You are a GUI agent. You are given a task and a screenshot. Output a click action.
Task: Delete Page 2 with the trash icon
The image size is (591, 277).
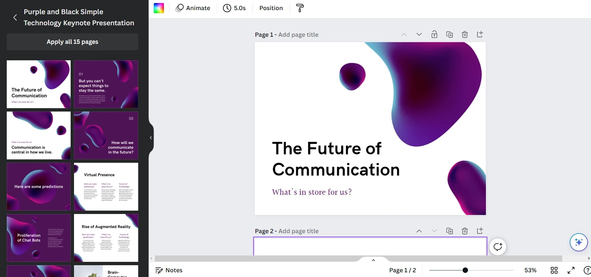(x=465, y=231)
